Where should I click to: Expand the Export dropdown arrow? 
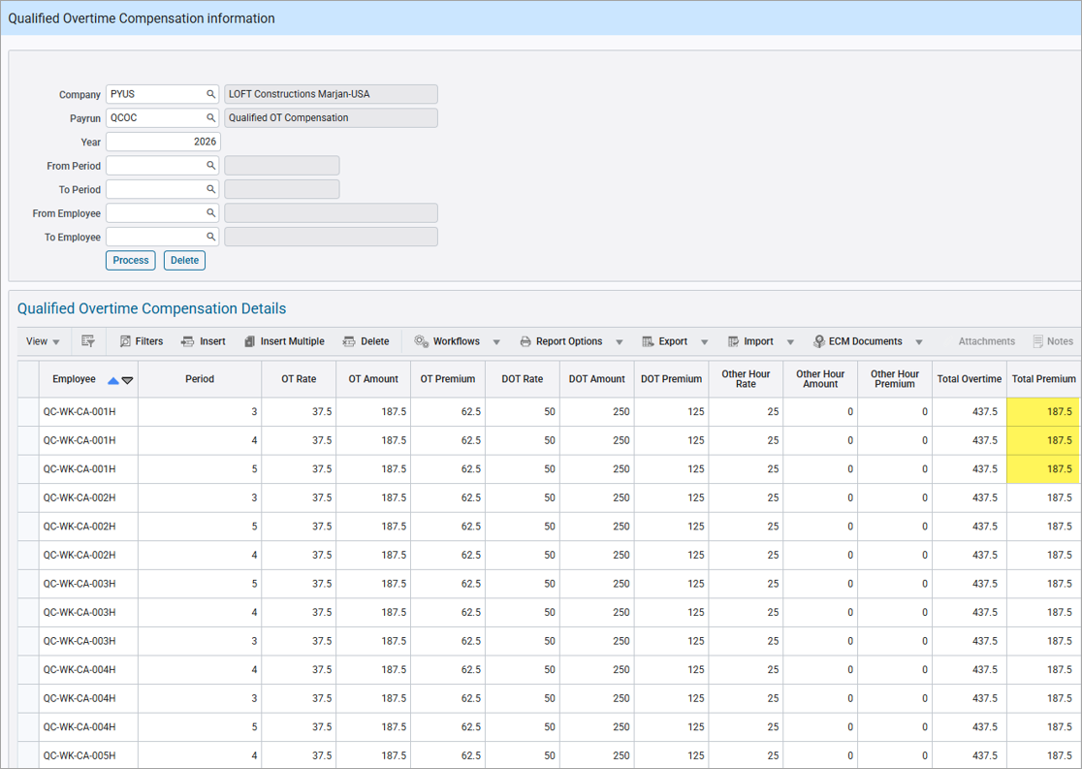tap(705, 341)
